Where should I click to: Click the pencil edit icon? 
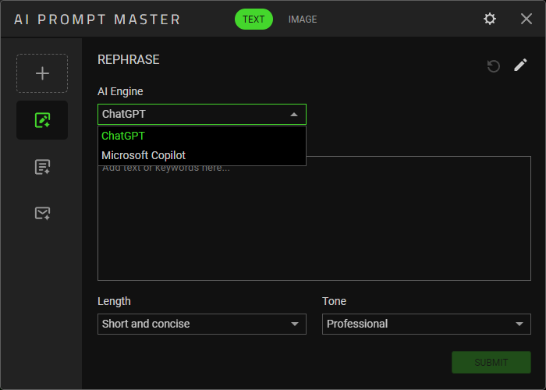(x=520, y=66)
